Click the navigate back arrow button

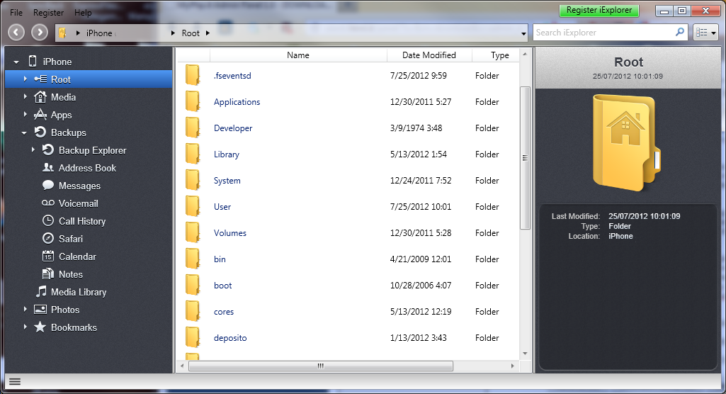click(x=17, y=33)
